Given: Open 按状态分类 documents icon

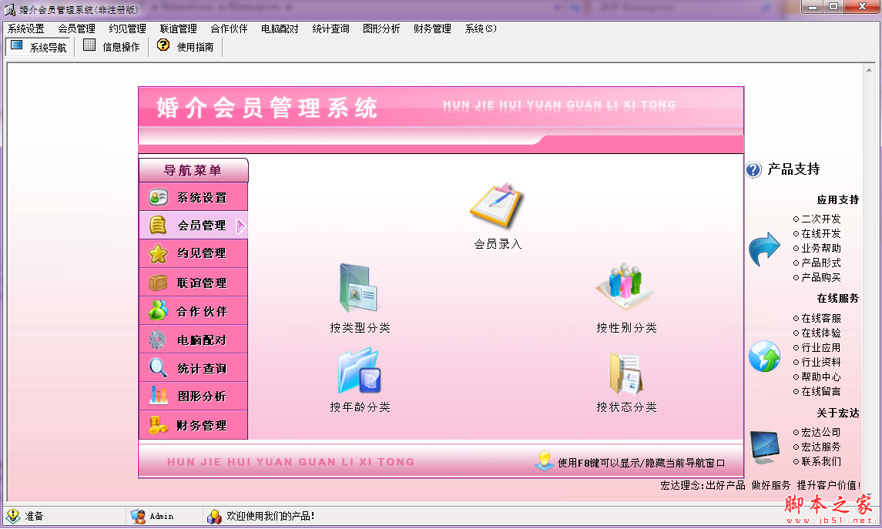Looking at the screenshot, I should [626, 373].
